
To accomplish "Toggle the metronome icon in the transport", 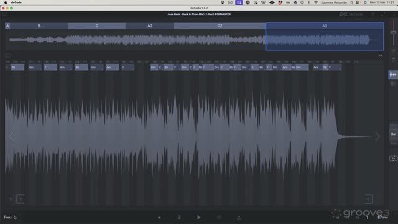I will (x=179, y=217).
